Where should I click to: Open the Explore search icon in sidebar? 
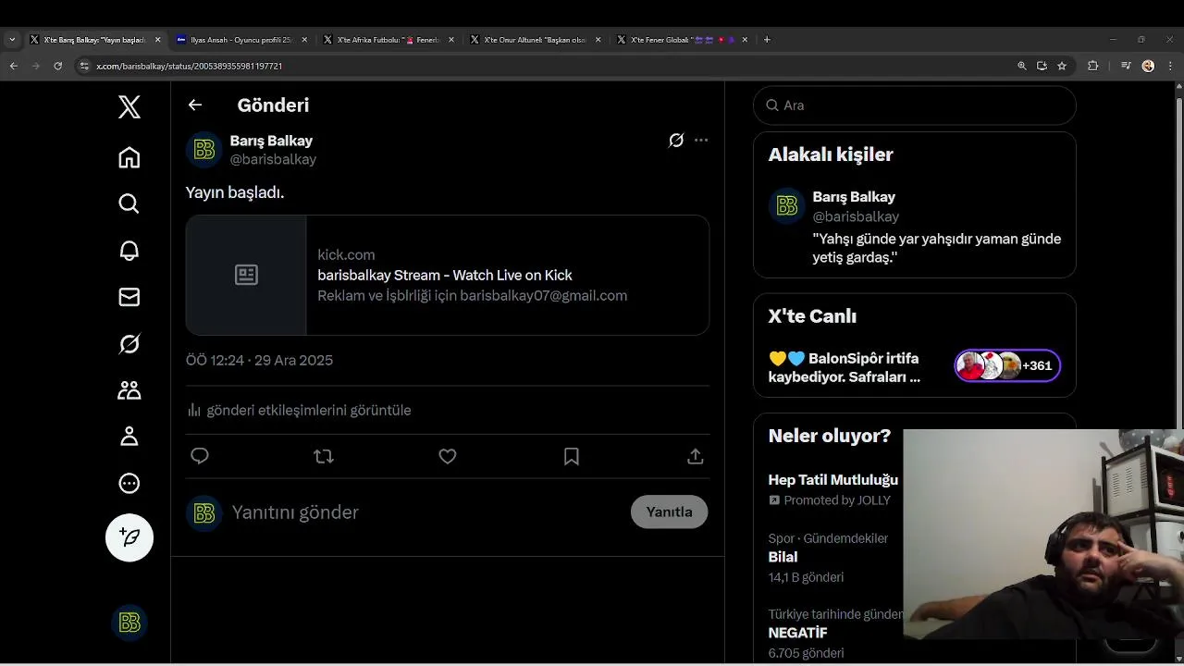point(129,203)
